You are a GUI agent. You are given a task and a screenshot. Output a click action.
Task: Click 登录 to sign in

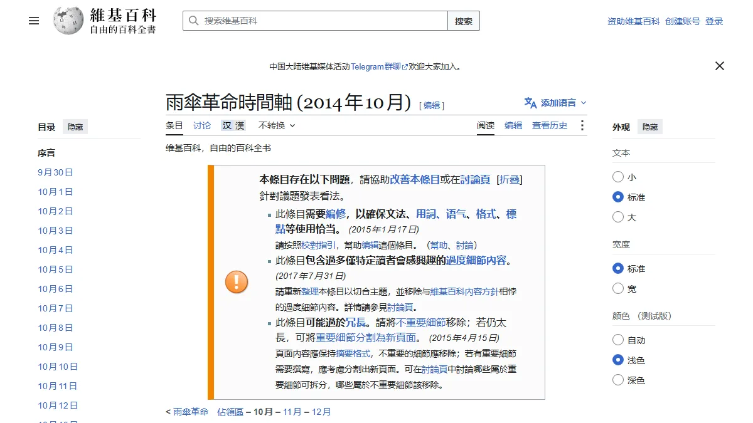pyautogui.click(x=714, y=21)
